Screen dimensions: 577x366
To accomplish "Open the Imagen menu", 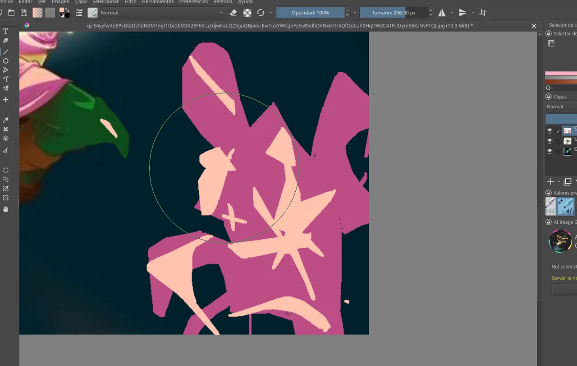I will 60,2.
